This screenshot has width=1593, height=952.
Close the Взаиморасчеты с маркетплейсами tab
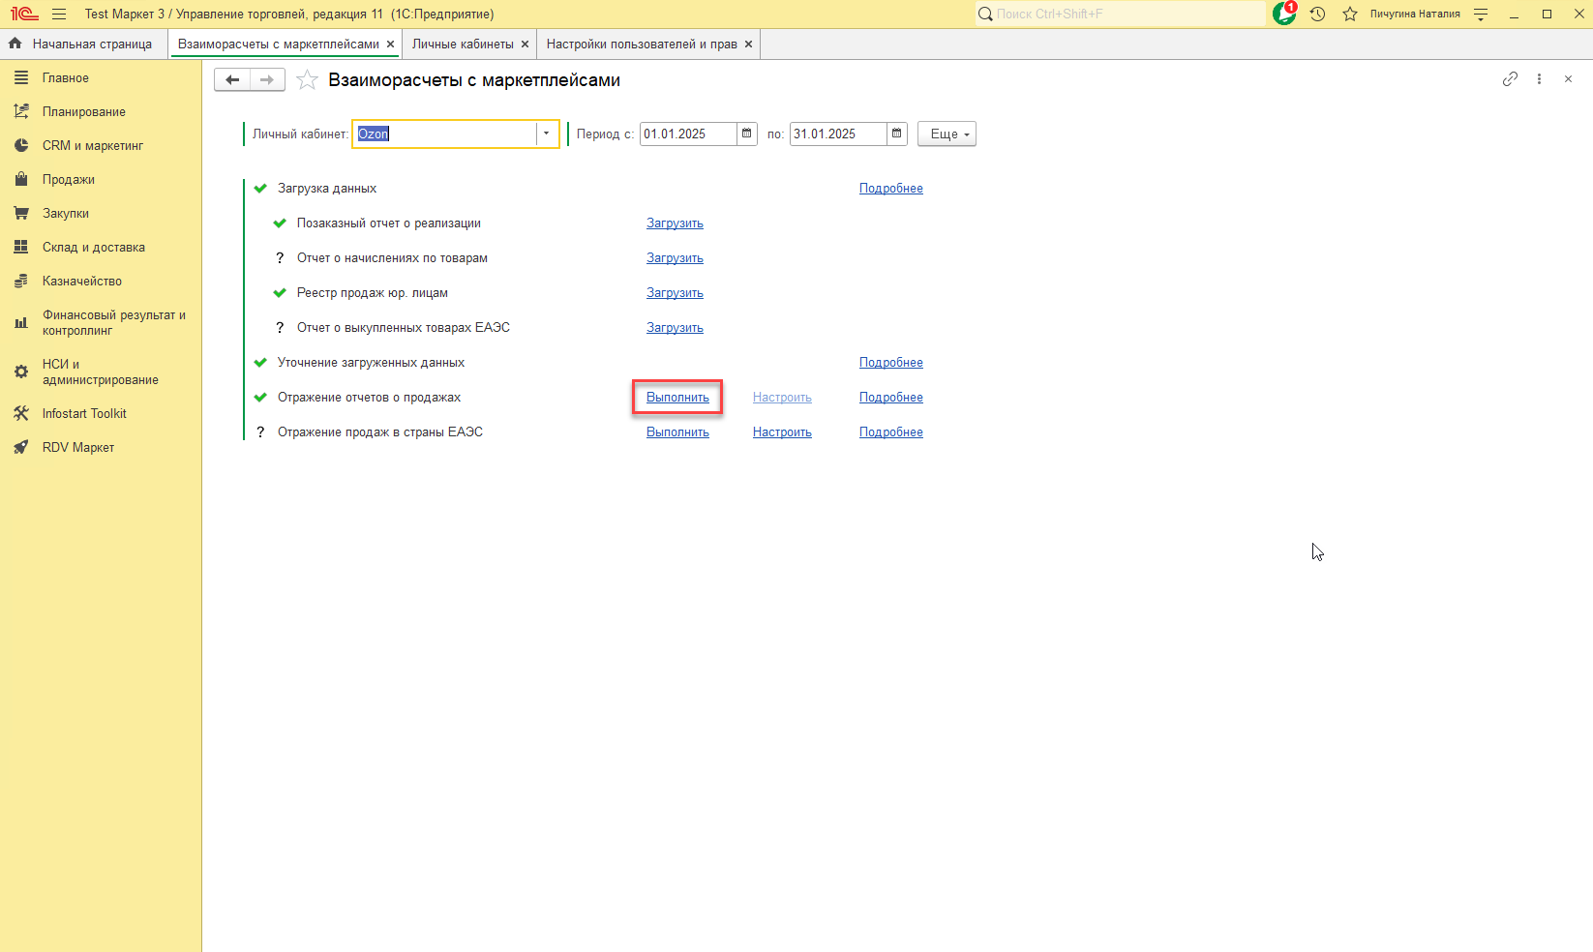391,45
